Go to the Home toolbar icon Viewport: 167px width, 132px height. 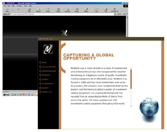(x=48, y=10)
